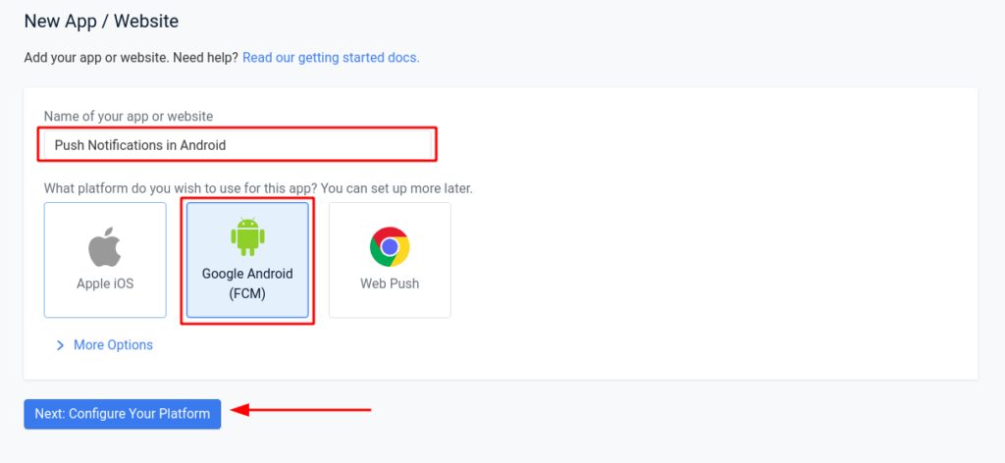Click the 'Push Notifications in Android' entered text
This screenshot has width=1005, height=463.
click(139, 145)
